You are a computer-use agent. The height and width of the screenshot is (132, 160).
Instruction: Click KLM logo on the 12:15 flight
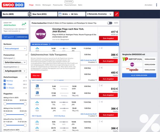point(37,102)
